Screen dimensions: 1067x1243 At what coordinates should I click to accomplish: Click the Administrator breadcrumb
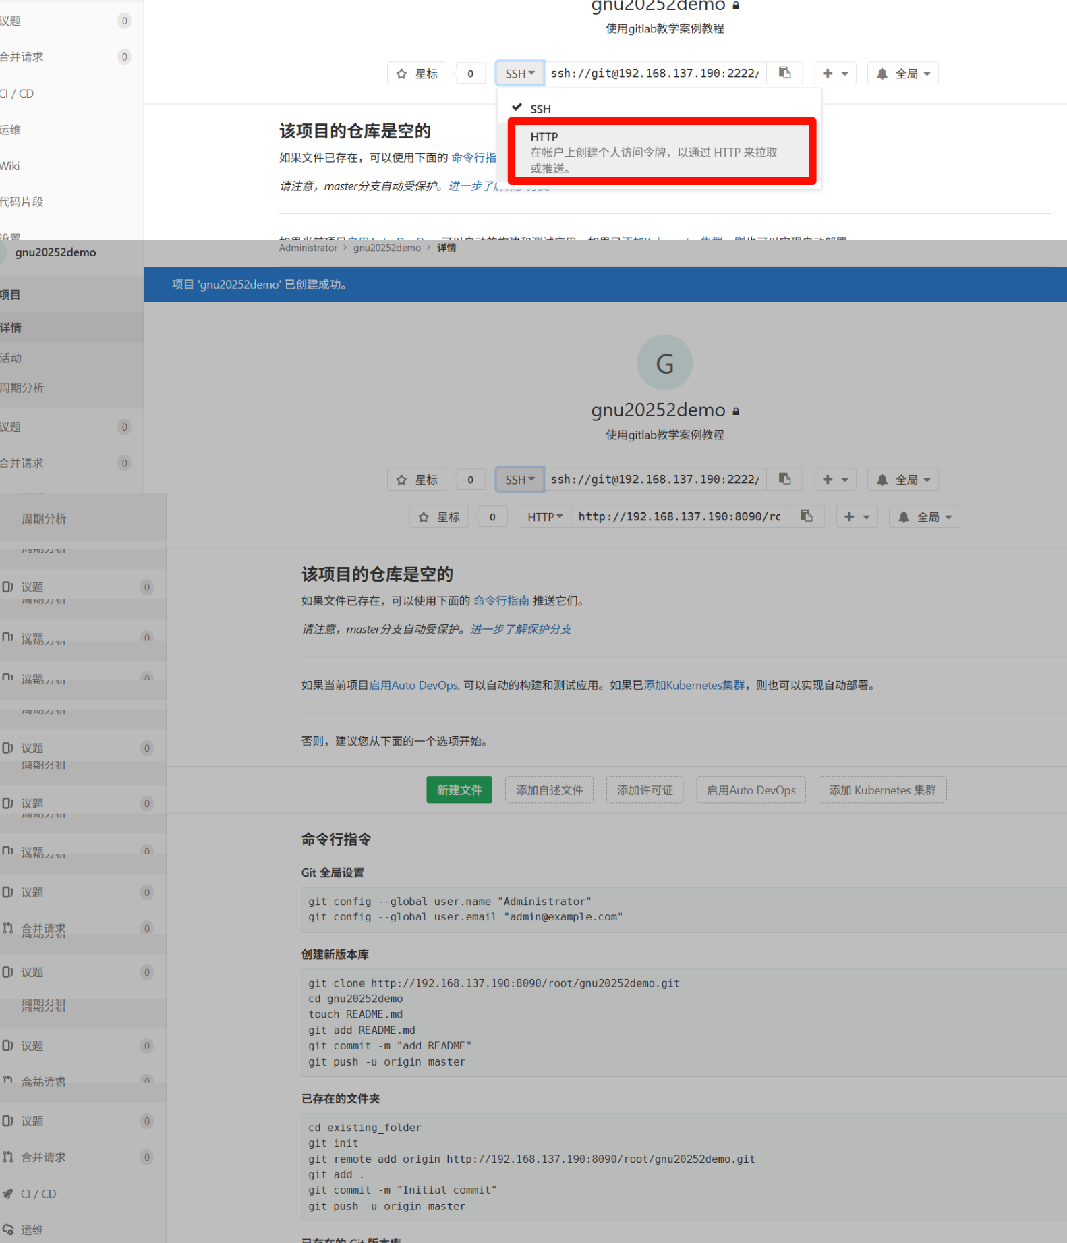pos(308,248)
